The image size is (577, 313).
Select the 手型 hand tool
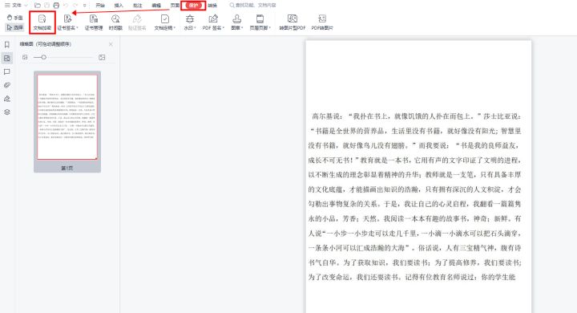pyautogui.click(x=15, y=18)
